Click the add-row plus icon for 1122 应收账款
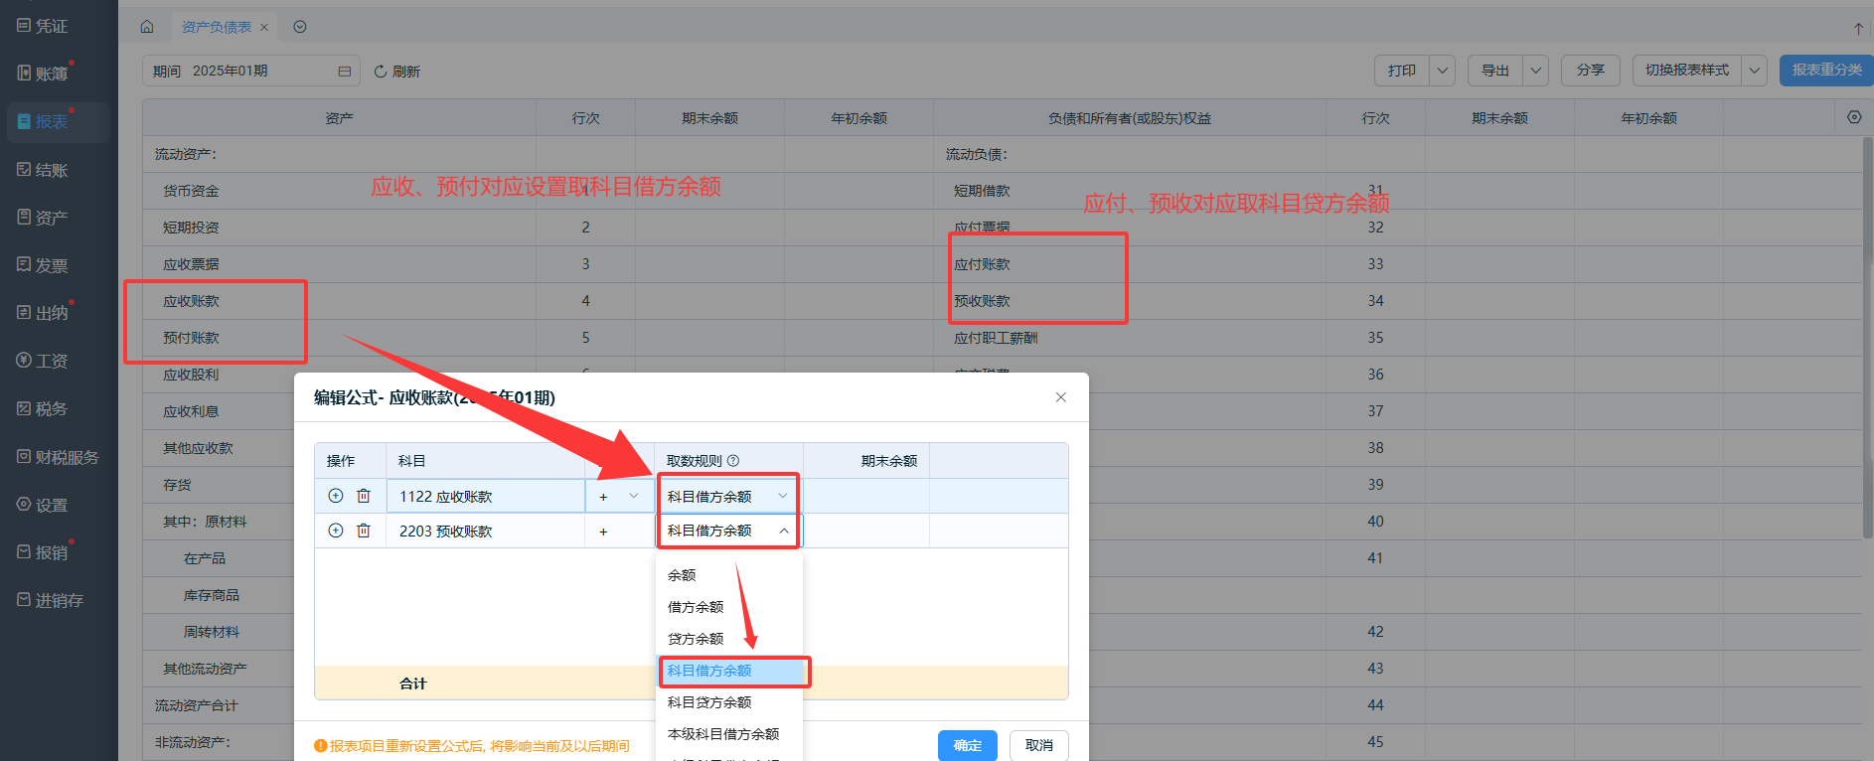 [x=336, y=496]
